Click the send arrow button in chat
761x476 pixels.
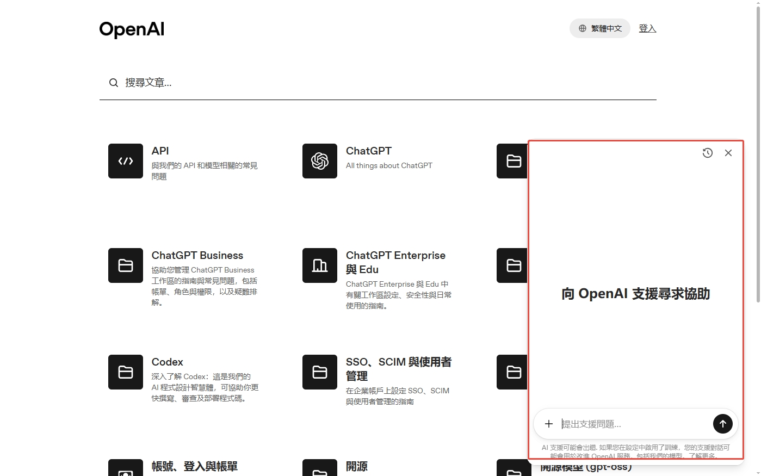tap(723, 424)
